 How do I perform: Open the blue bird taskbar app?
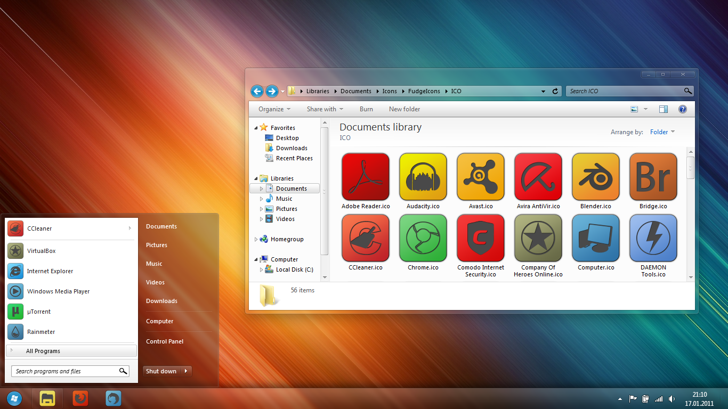click(x=114, y=398)
